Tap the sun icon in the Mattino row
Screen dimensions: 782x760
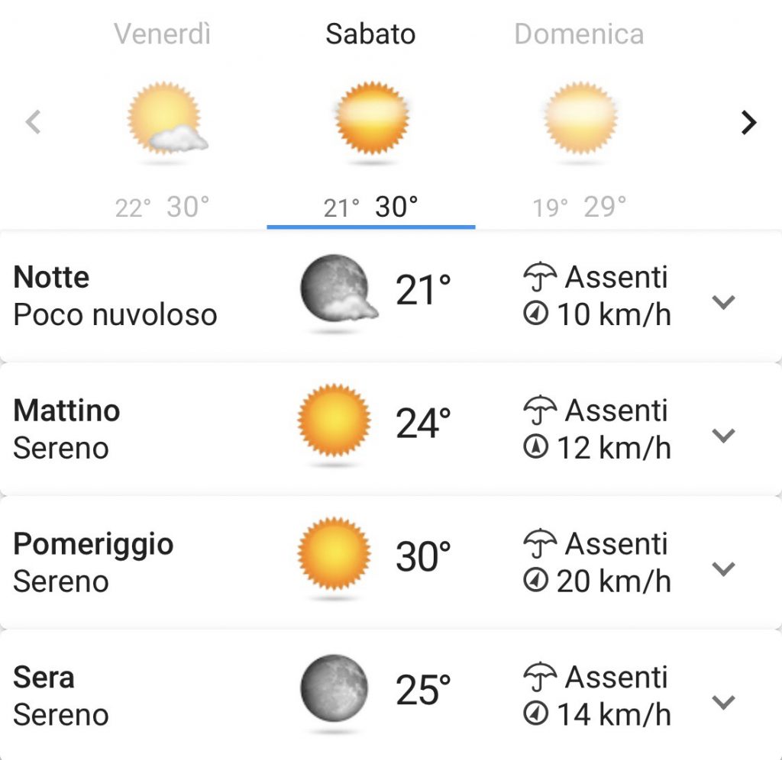(334, 420)
